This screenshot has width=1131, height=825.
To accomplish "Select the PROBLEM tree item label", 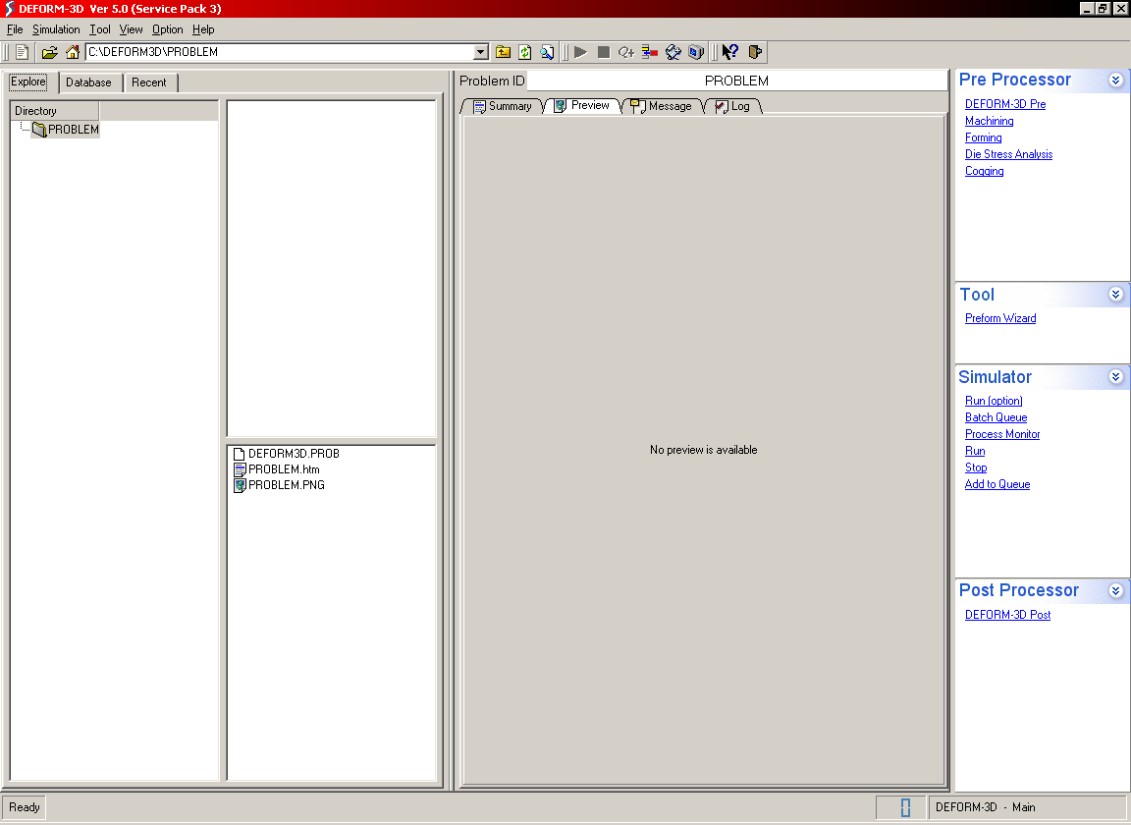I will coord(73,130).
